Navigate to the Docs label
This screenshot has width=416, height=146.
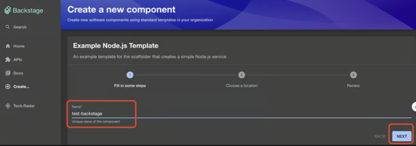tap(18, 73)
